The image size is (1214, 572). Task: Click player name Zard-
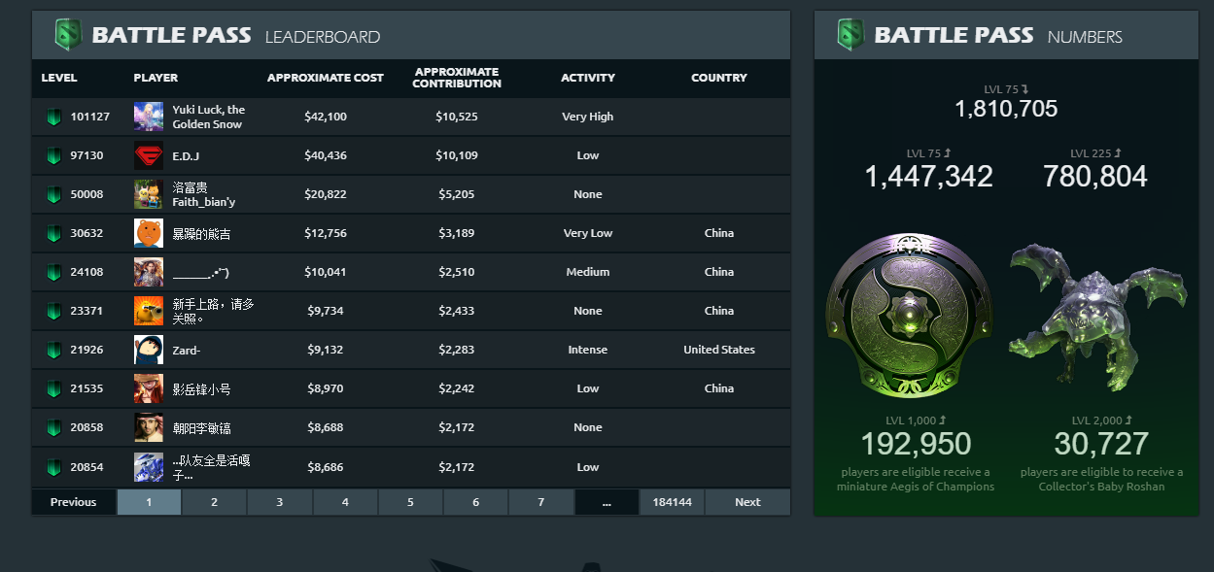click(187, 350)
